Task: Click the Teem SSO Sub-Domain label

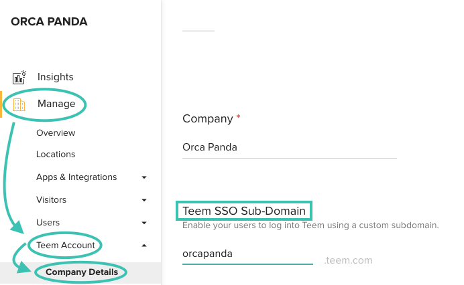Action: click(x=244, y=211)
